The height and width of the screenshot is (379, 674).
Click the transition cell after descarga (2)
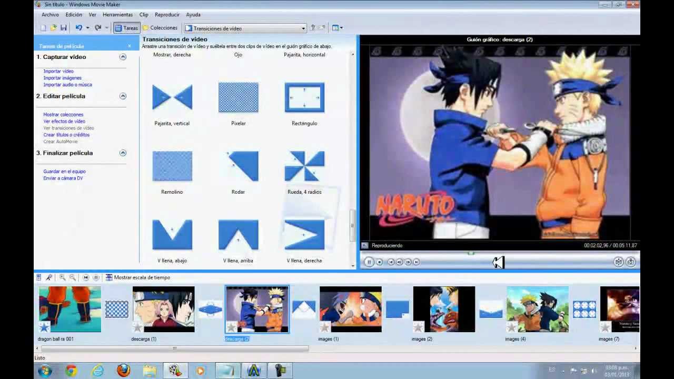(x=304, y=309)
